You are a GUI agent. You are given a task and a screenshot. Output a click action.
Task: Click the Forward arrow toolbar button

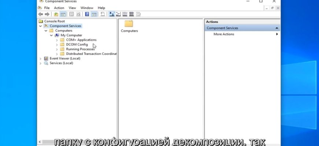click(x=47, y=14)
